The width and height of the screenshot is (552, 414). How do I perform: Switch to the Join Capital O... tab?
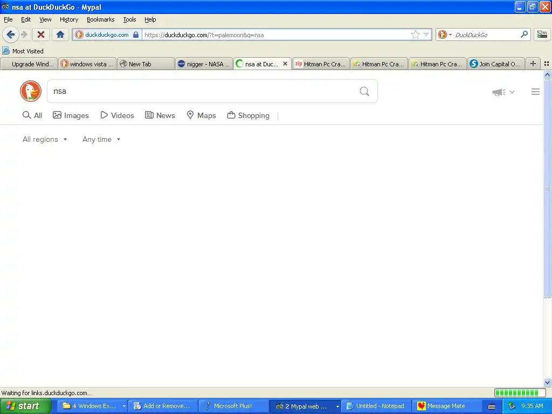[x=496, y=64]
